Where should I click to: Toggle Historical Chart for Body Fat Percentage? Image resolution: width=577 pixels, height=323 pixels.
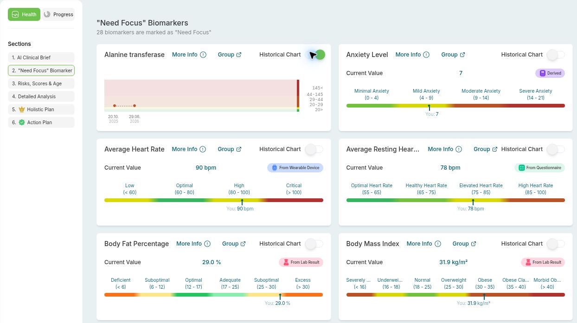point(314,244)
